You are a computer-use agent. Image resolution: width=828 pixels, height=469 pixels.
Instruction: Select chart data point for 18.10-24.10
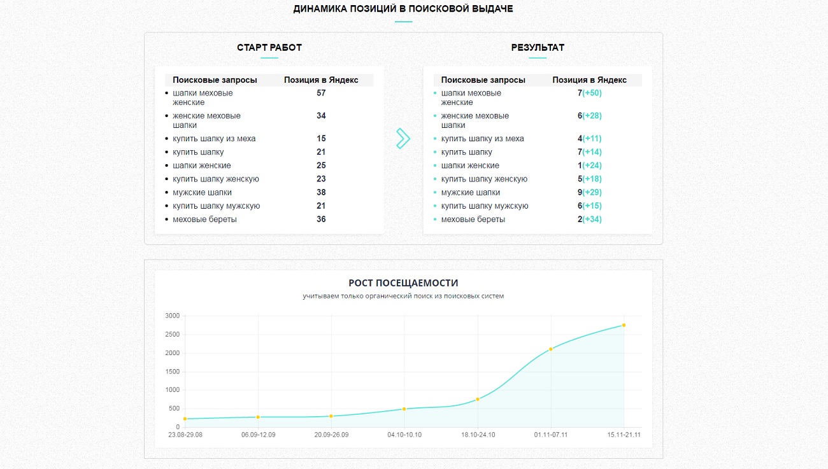tap(478, 399)
